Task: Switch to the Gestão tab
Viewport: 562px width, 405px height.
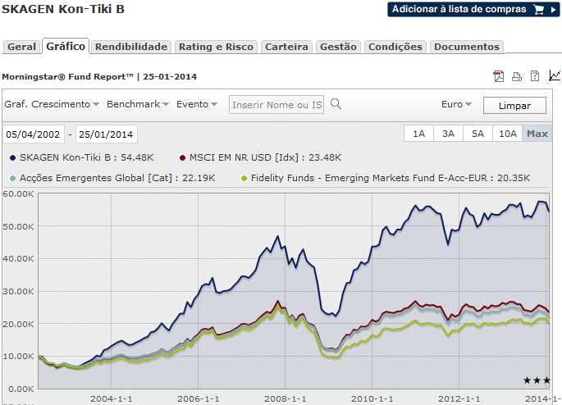Action: (338, 47)
